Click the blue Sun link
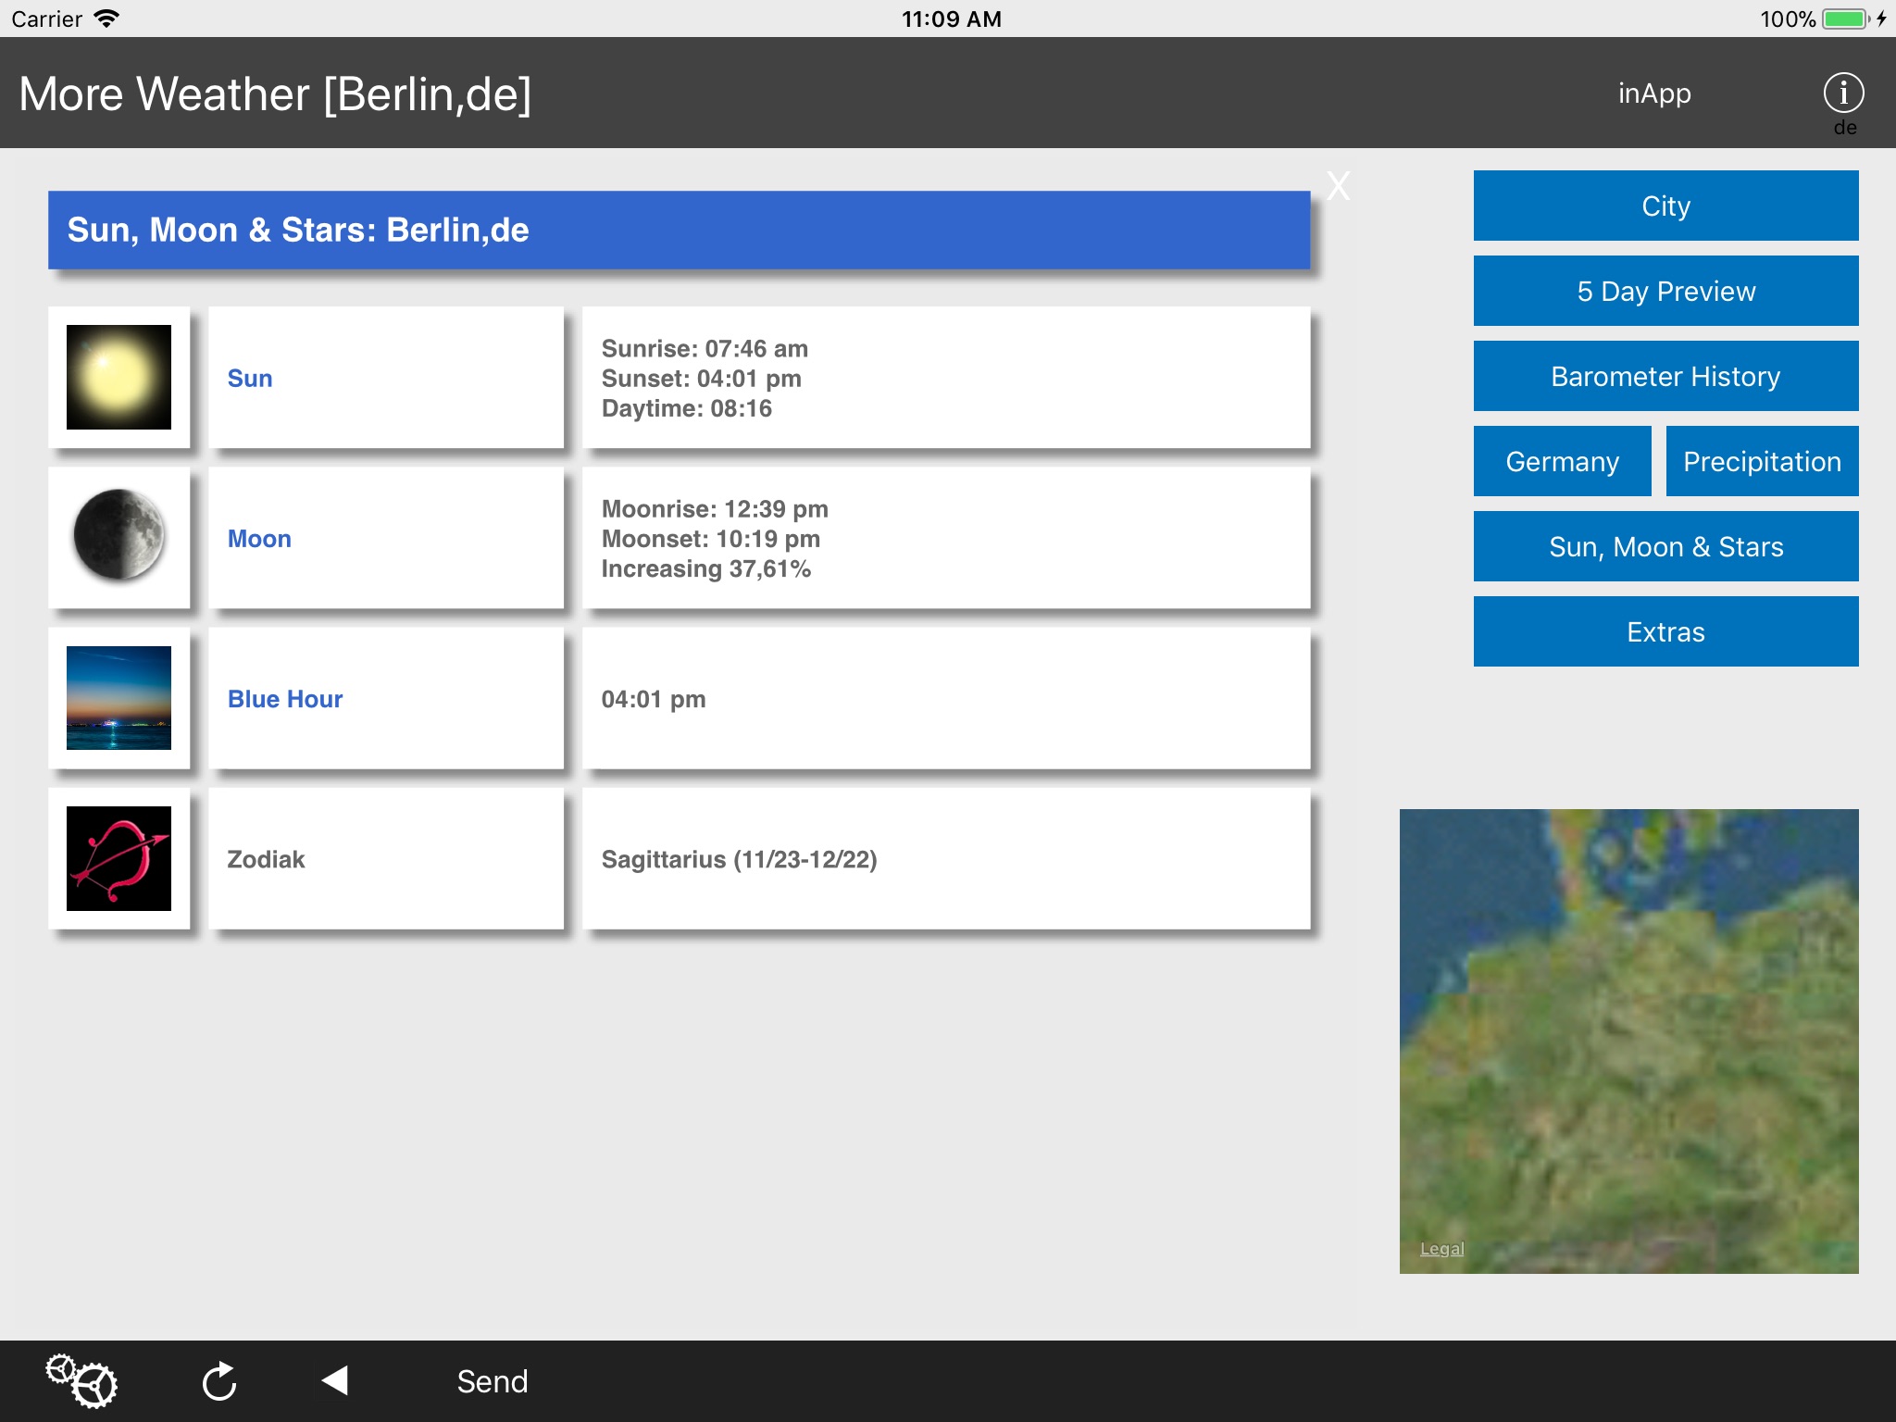Viewport: 1896px width, 1422px height. tap(250, 379)
